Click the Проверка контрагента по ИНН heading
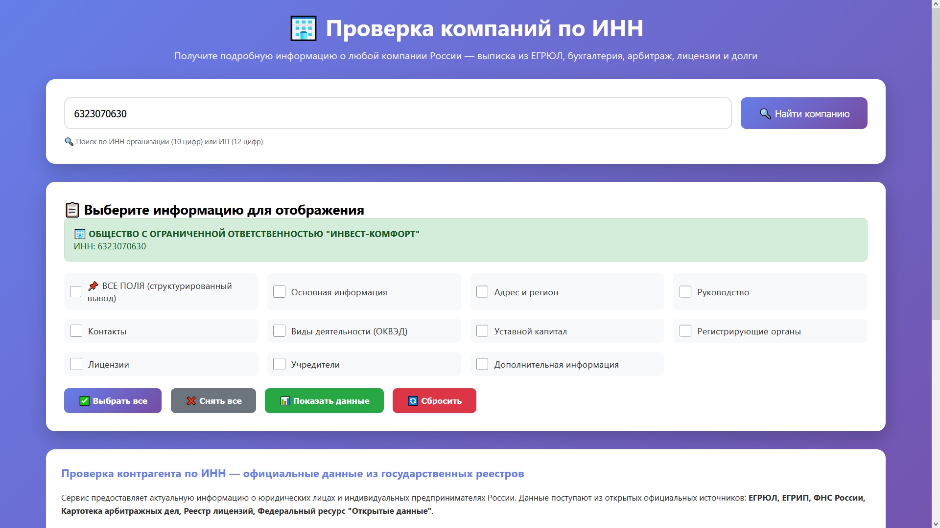The width and height of the screenshot is (940, 528). pos(293,474)
